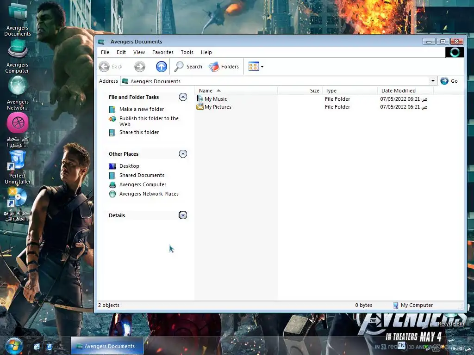This screenshot has width=474, height=355.
Task: Click the Desktop icon in Other Places
Action: coord(112,166)
